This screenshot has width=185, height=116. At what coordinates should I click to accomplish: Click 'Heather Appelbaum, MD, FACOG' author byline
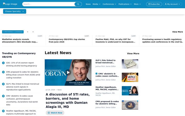pos(105,94)
